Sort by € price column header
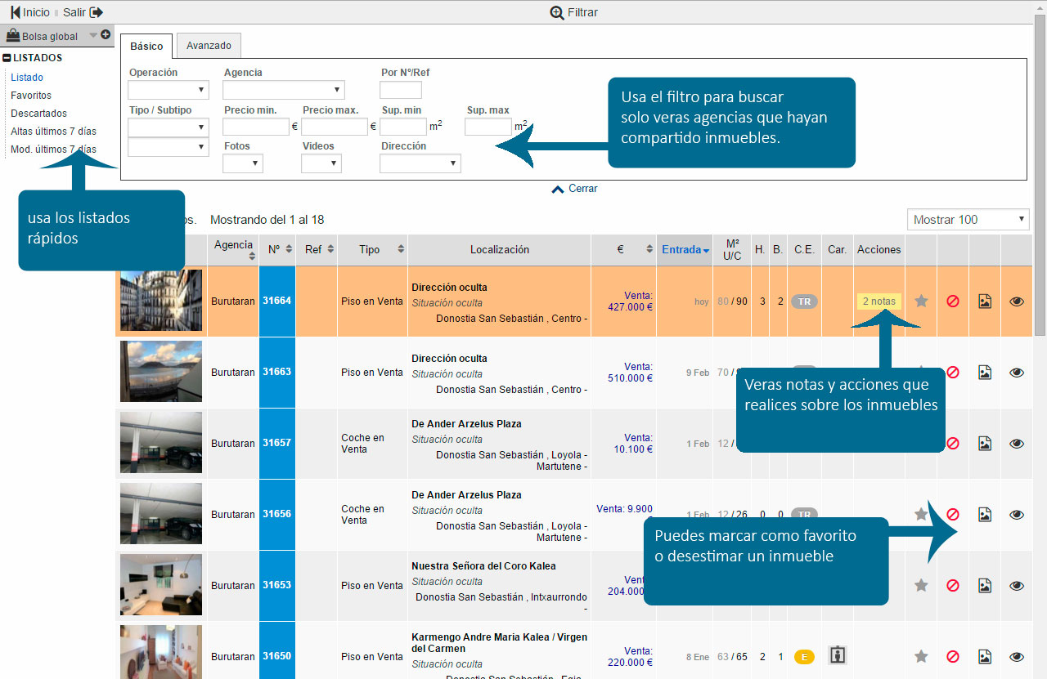Viewport: 1047px width, 679px height. point(623,250)
